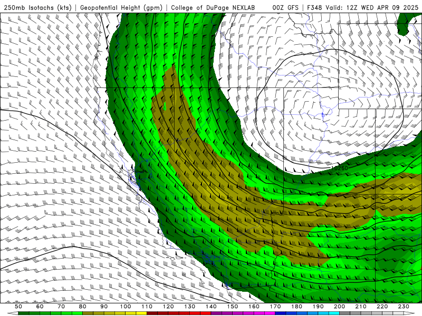Click the 130 label on the color scale
The image size is (422, 316).
[x=190, y=307]
